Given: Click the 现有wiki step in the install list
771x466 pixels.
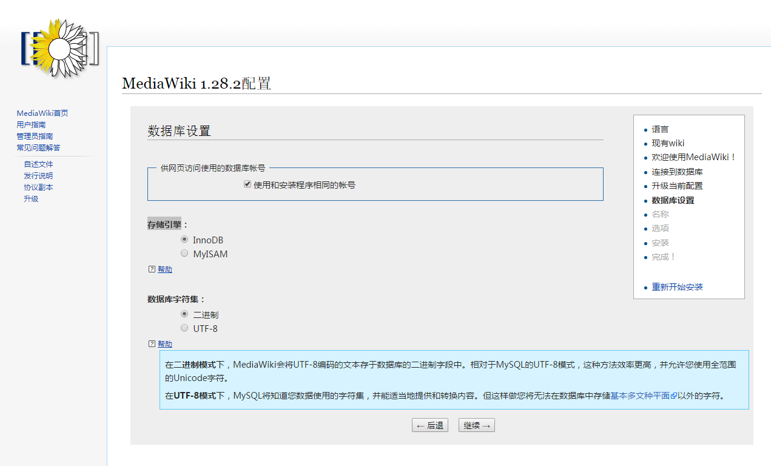Looking at the screenshot, I should (668, 143).
